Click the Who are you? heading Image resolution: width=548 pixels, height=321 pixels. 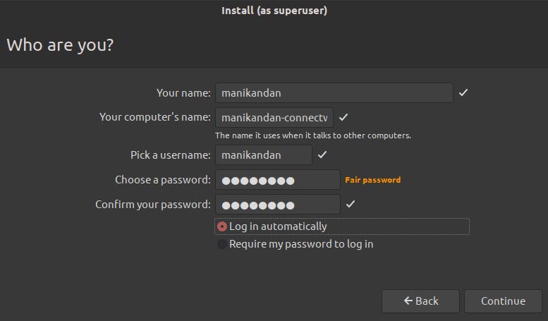tap(60, 45)
